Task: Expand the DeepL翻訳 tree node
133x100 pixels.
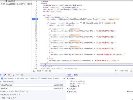Action: (2, 4)
